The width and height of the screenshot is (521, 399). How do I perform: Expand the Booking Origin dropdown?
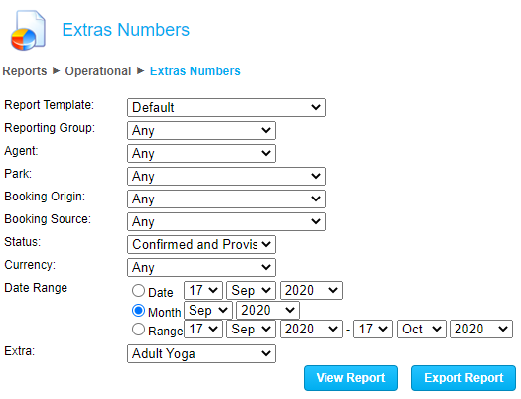pyautogui.click(x=226, y=199)
